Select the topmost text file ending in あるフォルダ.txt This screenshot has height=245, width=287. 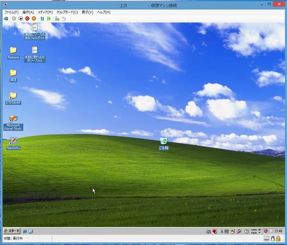[x=35, y=32]
